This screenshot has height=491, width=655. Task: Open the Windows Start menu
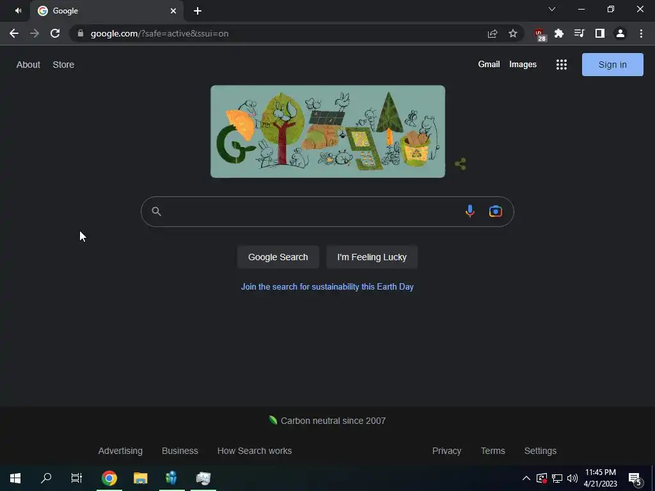click(15, 478)
